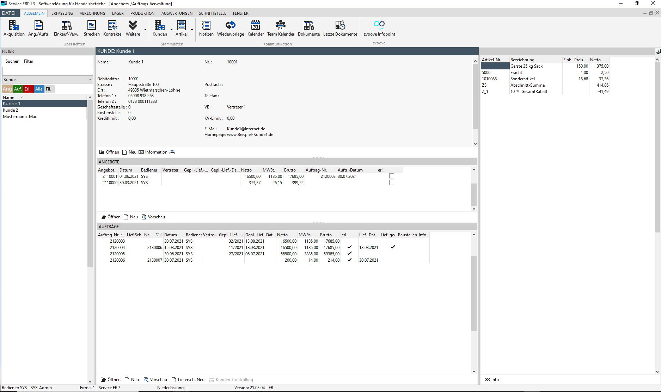The height and width of the screenshot is (392, 661).
Task: Switch to PRODUKTION ribbon tab
Action: (x=142, y=13)
